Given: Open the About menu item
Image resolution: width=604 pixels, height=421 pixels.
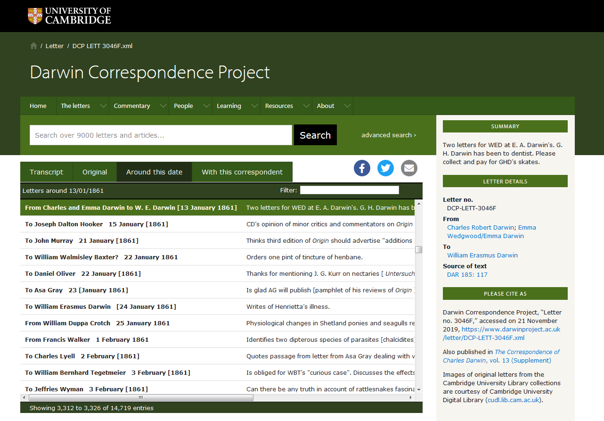Looking at the screenshot, I should pos(326,106).
